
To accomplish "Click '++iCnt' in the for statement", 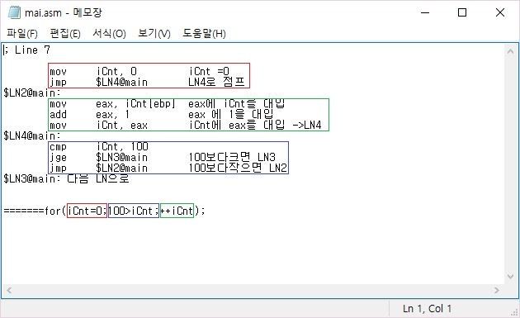I will tap(177, 211).
